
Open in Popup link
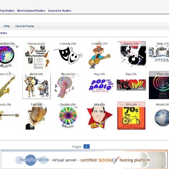24,26
